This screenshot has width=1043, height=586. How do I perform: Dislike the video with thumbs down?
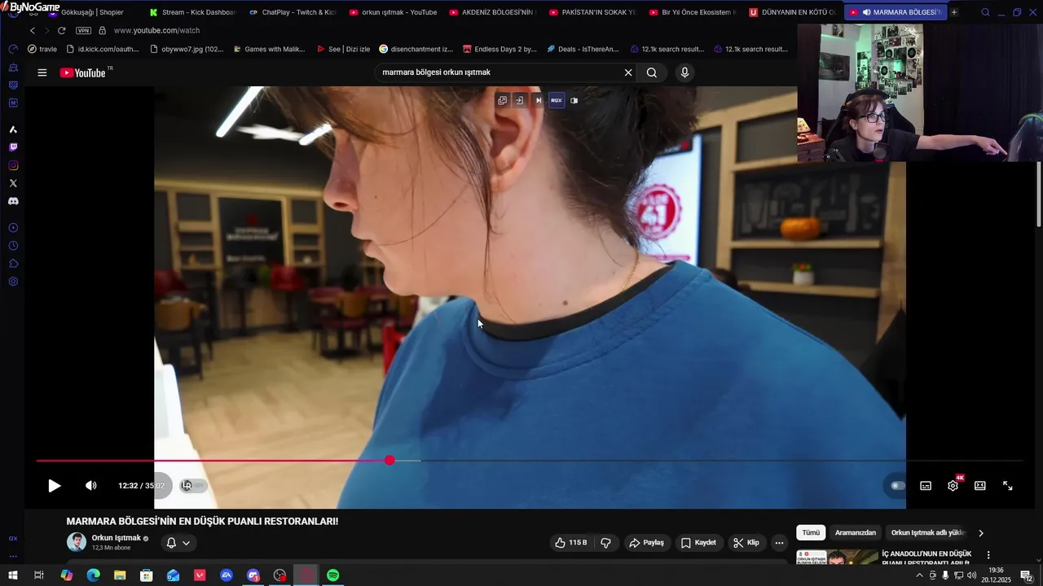[x=605, y=543]
